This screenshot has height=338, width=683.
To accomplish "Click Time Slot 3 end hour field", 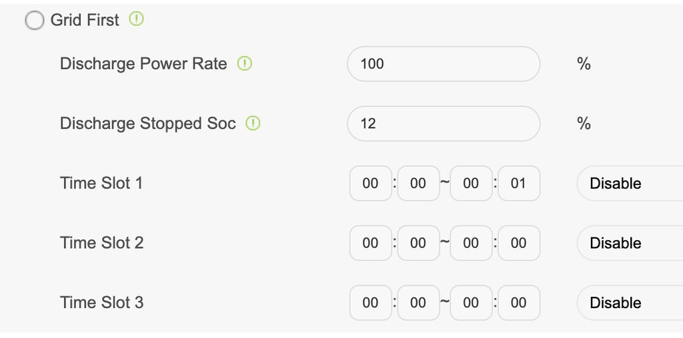I will click(471, 303).
